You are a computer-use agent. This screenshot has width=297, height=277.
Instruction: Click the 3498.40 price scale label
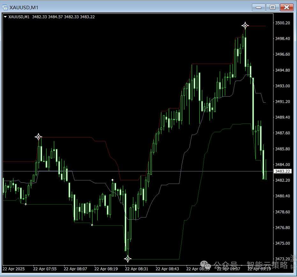coord(282,38)
